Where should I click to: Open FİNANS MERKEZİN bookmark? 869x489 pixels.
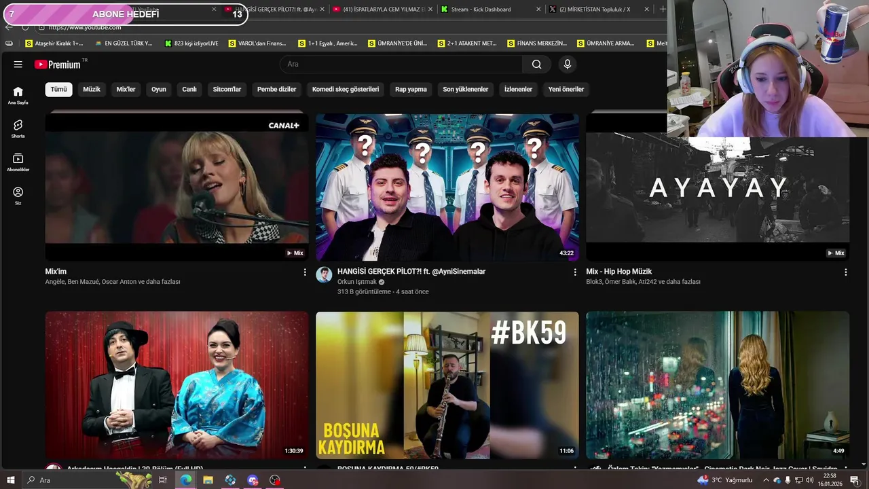537,43
